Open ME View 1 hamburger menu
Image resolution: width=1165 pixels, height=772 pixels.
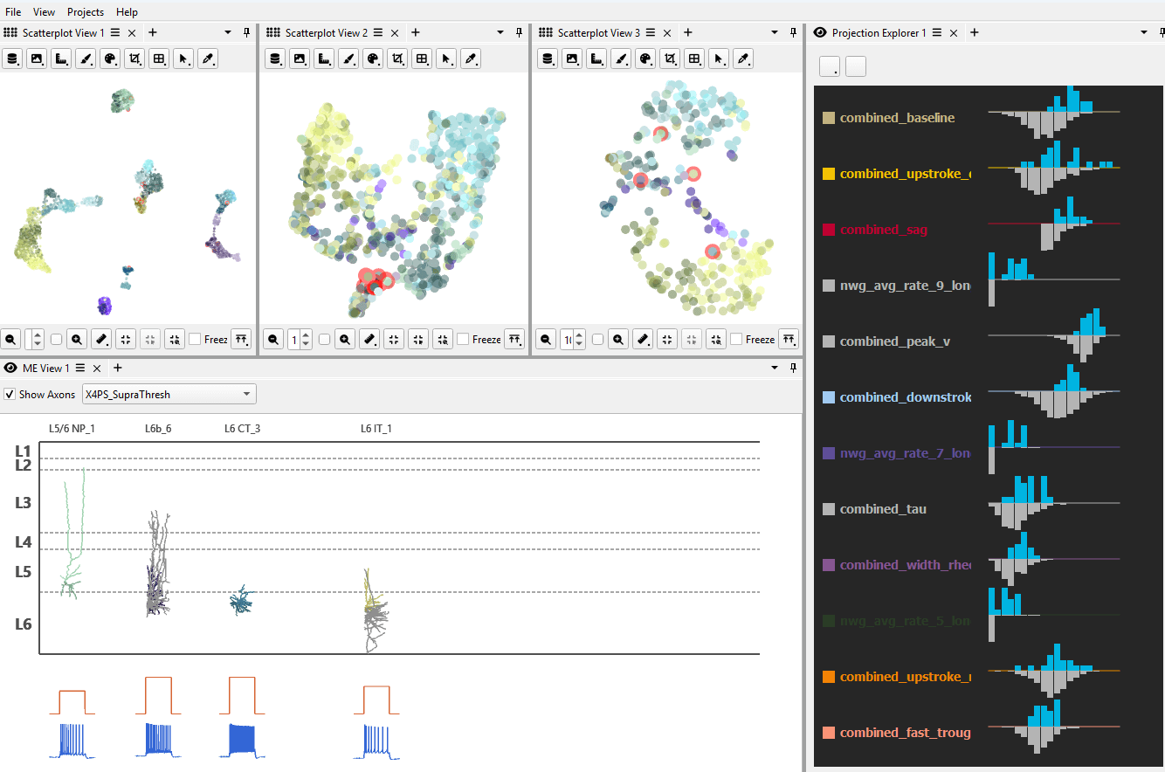79,369
